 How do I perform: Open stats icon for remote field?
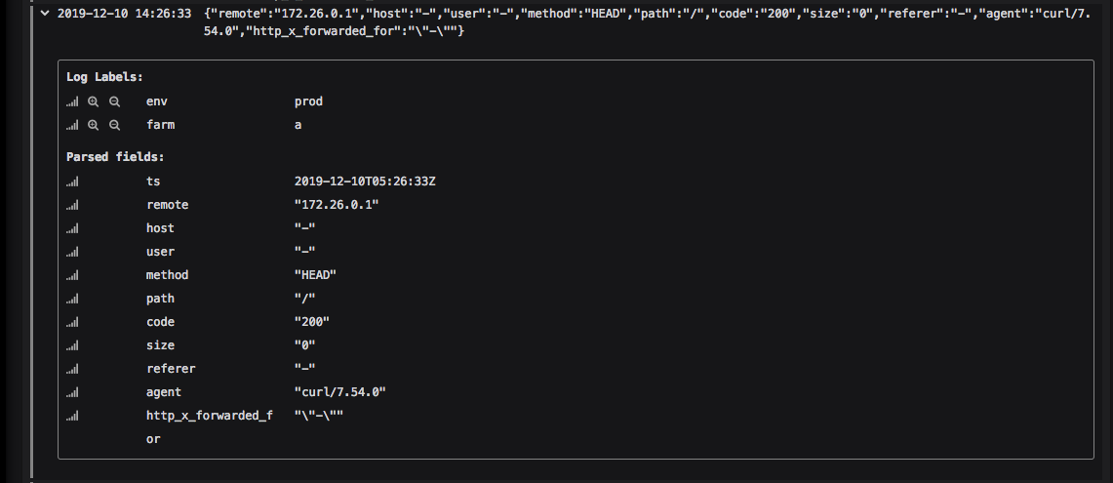(72, 205)
